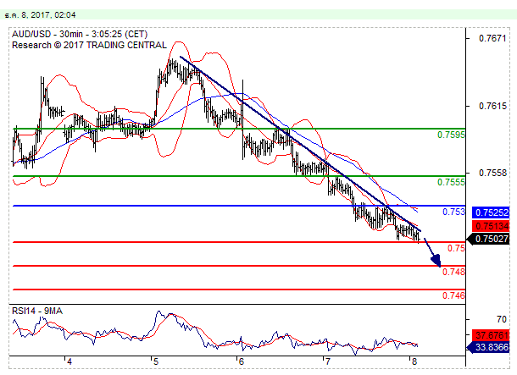The width and height of the screenshot is (517, 375).
Task: Click the "RSI14 - 9MA" indicator label
Action: tap(37, 312)
